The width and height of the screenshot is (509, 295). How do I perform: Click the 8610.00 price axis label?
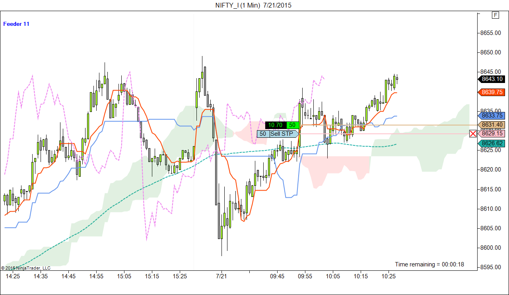[492, 208]
